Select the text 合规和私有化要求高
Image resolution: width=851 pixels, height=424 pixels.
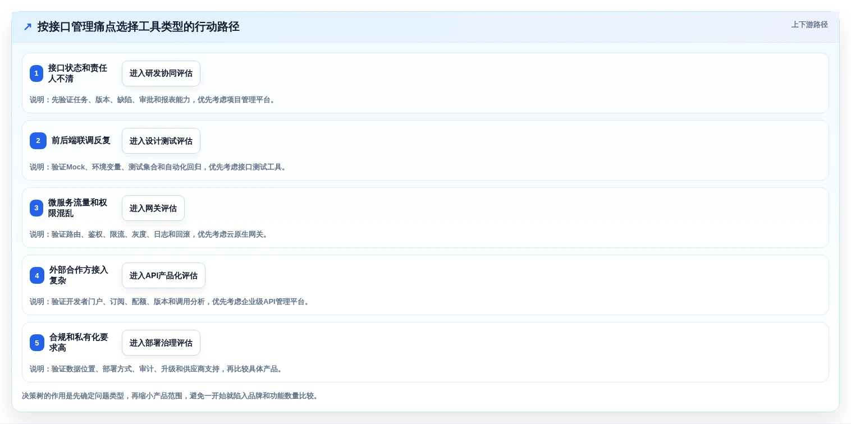coord(79,343)
